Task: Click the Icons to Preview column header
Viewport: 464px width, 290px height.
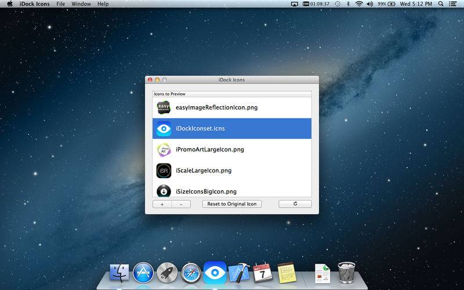Action: point(231,94)
